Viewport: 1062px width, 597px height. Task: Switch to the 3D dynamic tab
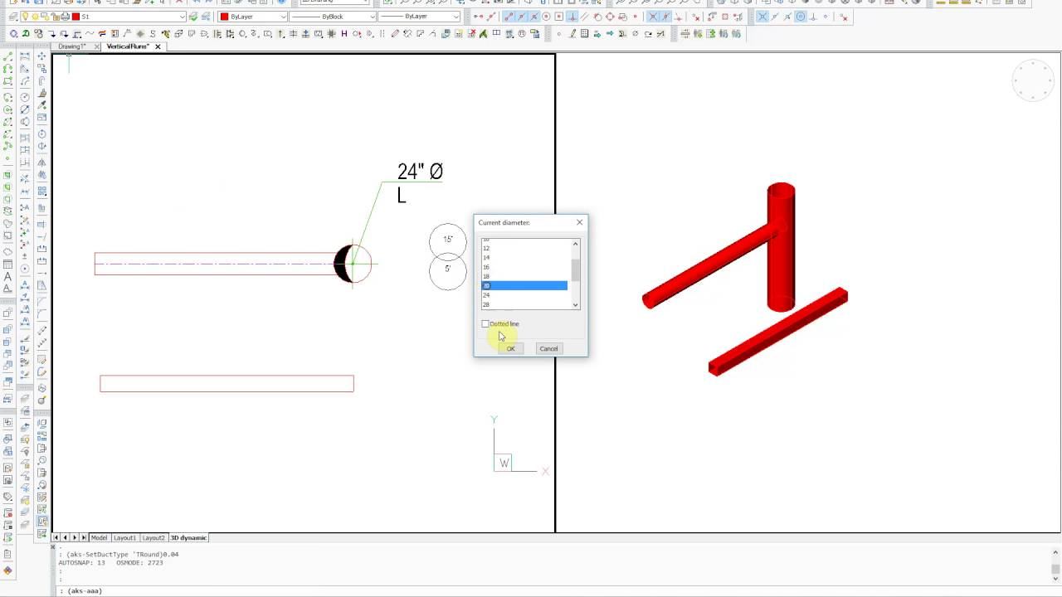189,537
